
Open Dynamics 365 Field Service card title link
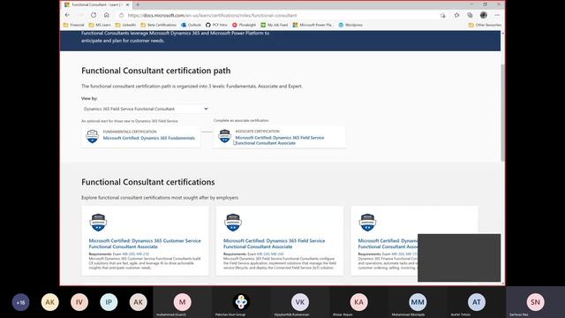[274, 244]
